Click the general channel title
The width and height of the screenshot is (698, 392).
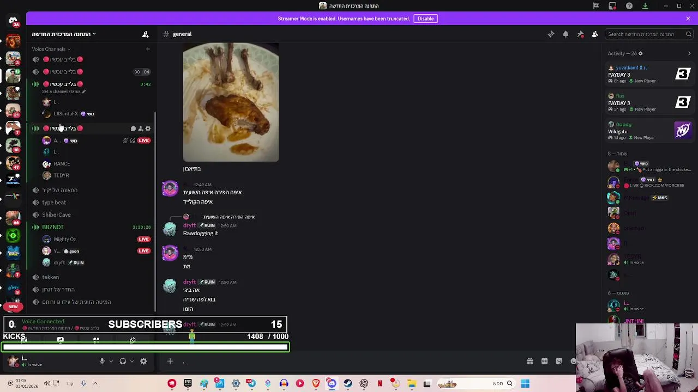[x=182, y=34]
